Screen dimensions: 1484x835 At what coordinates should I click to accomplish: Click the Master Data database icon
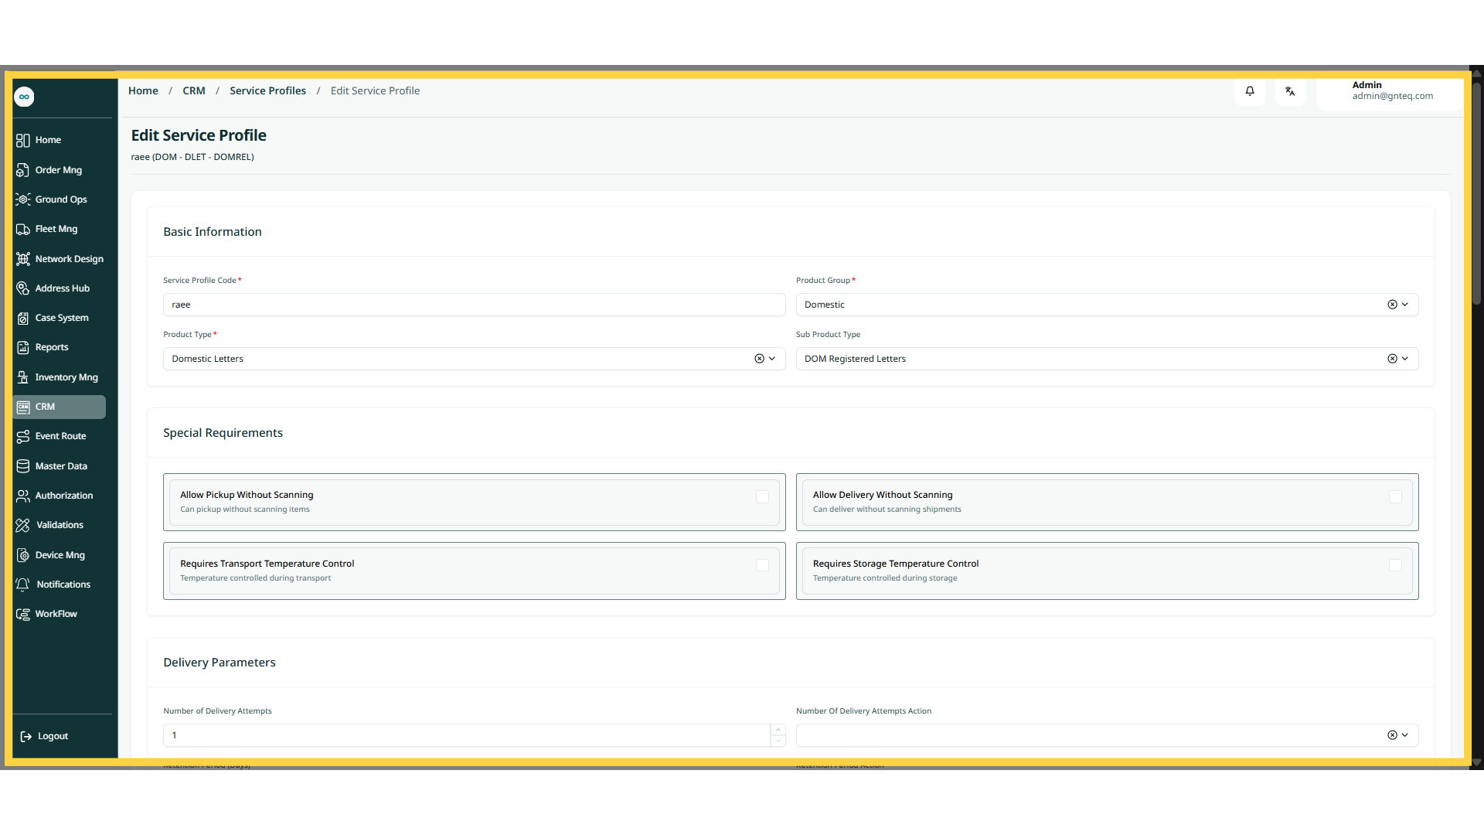point(23,466)
